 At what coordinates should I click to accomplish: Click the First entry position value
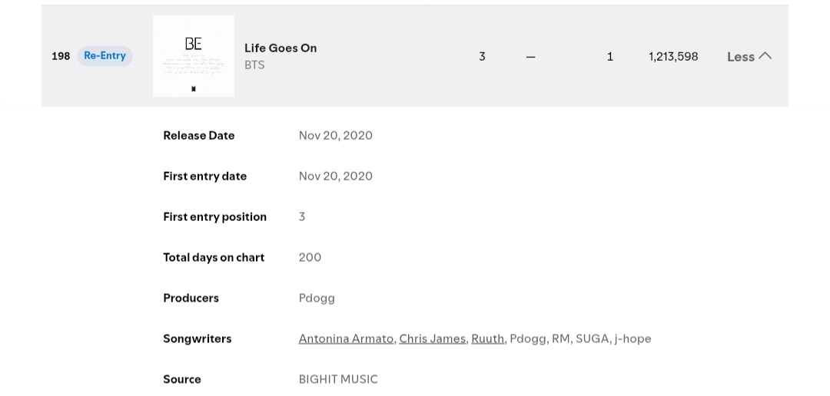[x=302, y=216]
